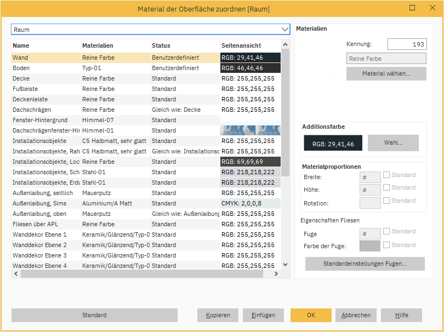The width and height of the screenshot is (444, 332).
Task: Click the scroll down arrow of the list
Action: coord(285,265)
